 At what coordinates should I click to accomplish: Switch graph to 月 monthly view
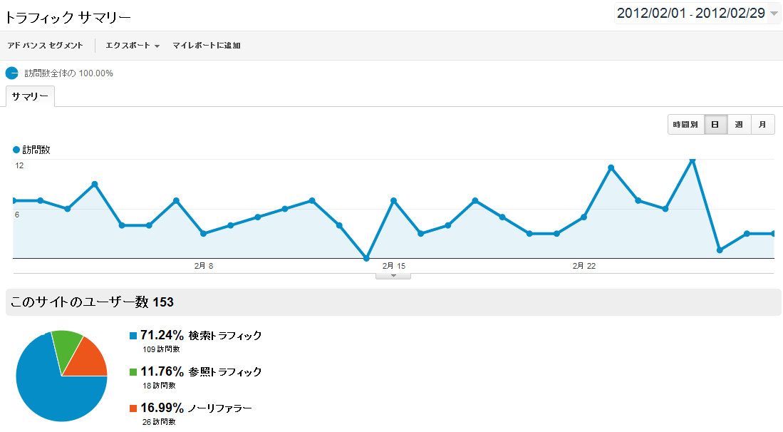pos(762,125)
